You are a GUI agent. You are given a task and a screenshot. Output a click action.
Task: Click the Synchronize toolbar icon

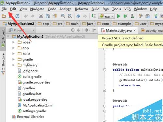click(17, 16)
